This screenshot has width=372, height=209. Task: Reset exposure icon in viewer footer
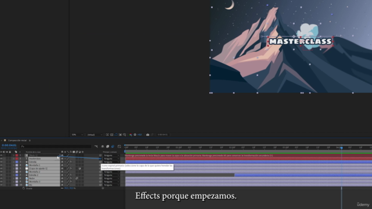(135, 135)
